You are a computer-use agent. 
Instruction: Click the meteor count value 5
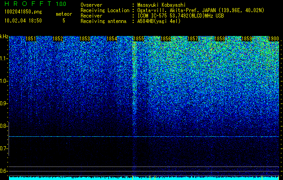tap(64, 21)
